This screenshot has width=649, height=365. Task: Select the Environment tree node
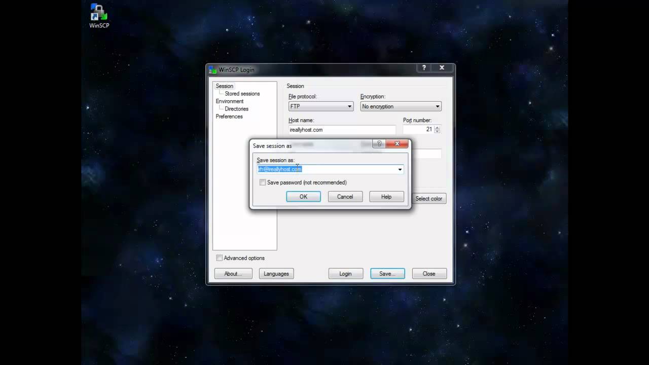point(230,101)
